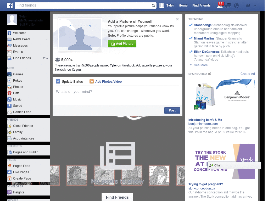Click the What's on your mind box

[x=118, y=95]
